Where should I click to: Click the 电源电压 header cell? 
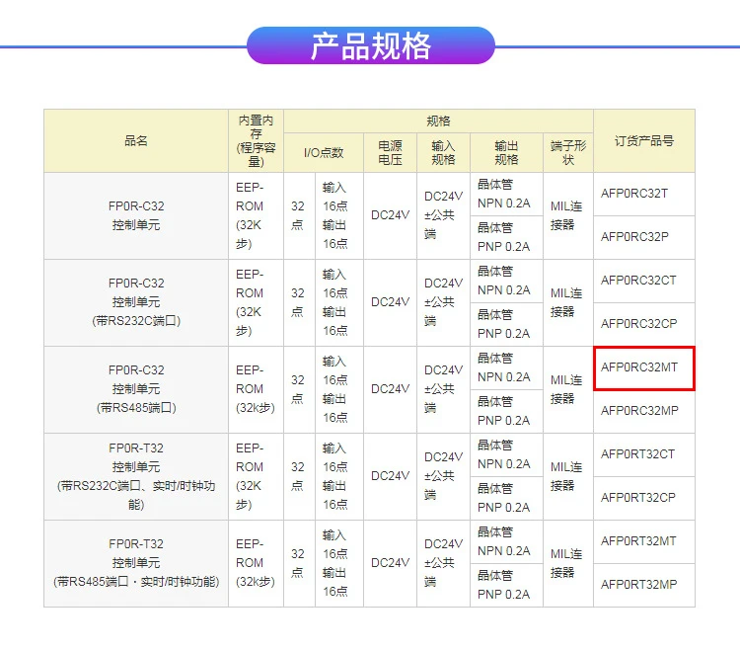coord(391,152)
